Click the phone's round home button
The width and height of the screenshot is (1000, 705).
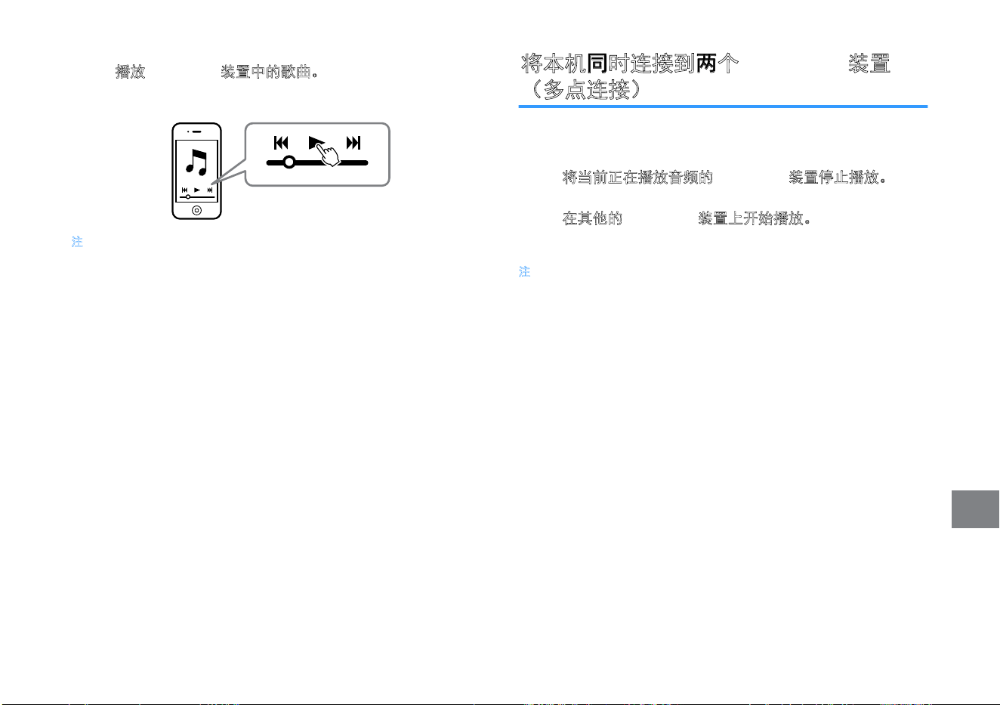click(x=196, y=210)
